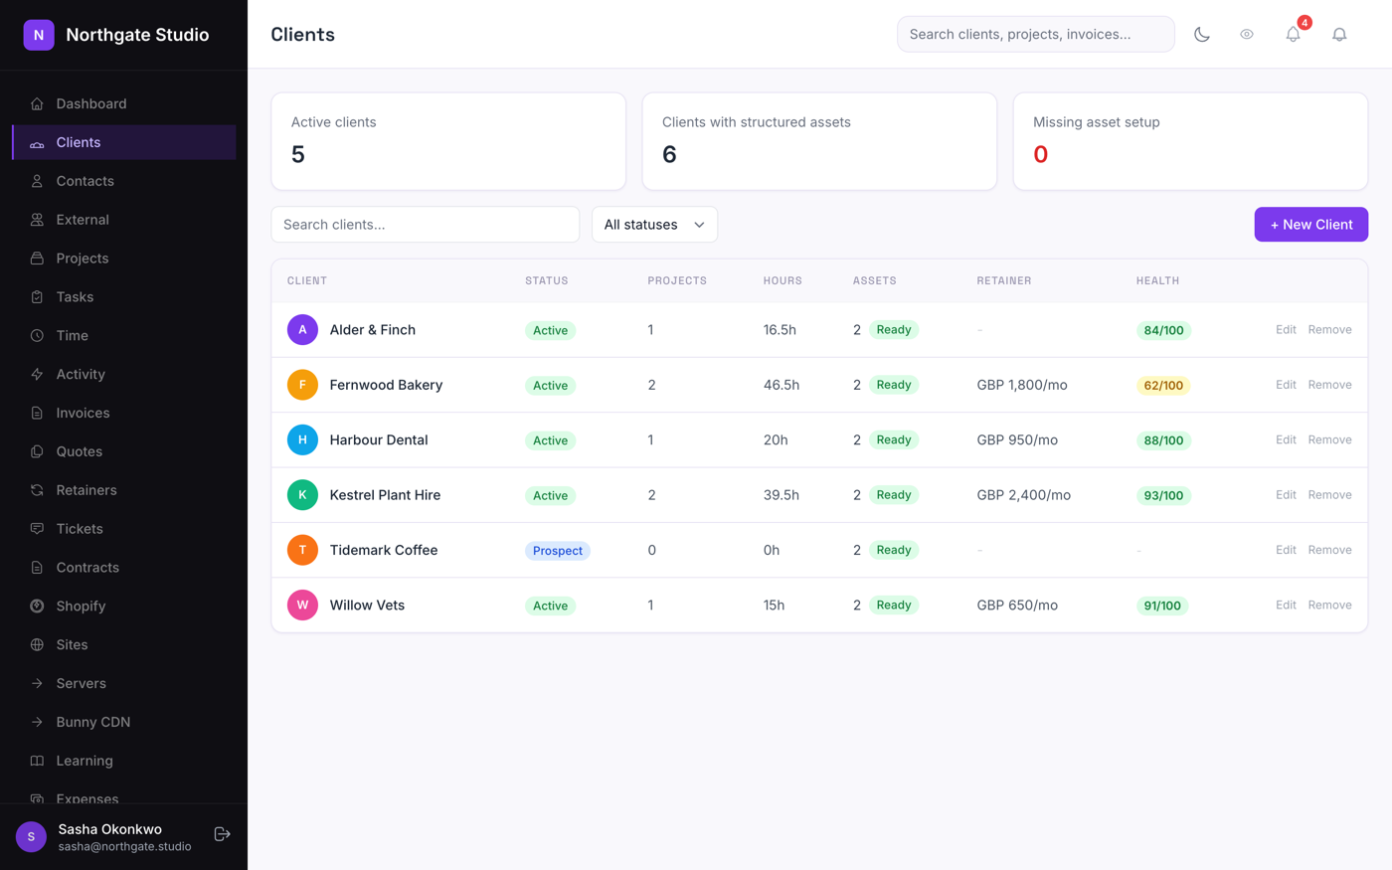This screenshot has height=870, width=1392.
Task: Select Bunny CDN in the sidebar
Action: 124,722
